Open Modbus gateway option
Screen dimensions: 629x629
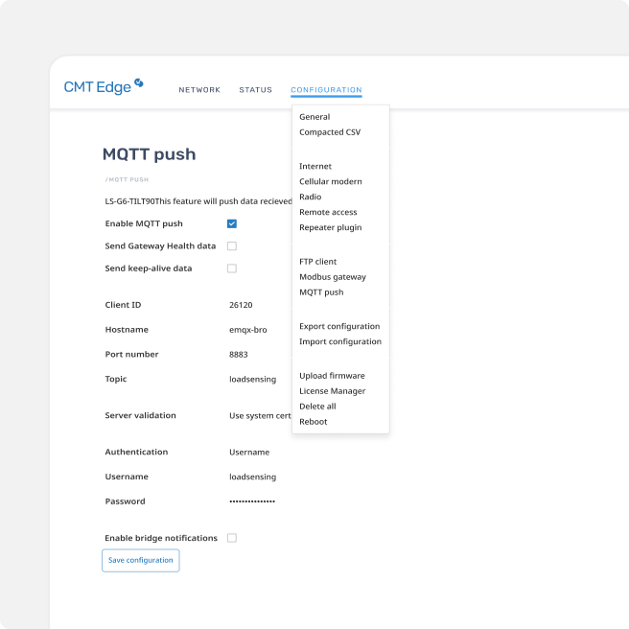pos(332,277)
